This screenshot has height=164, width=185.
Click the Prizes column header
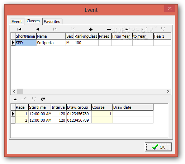tap(105, 36)
